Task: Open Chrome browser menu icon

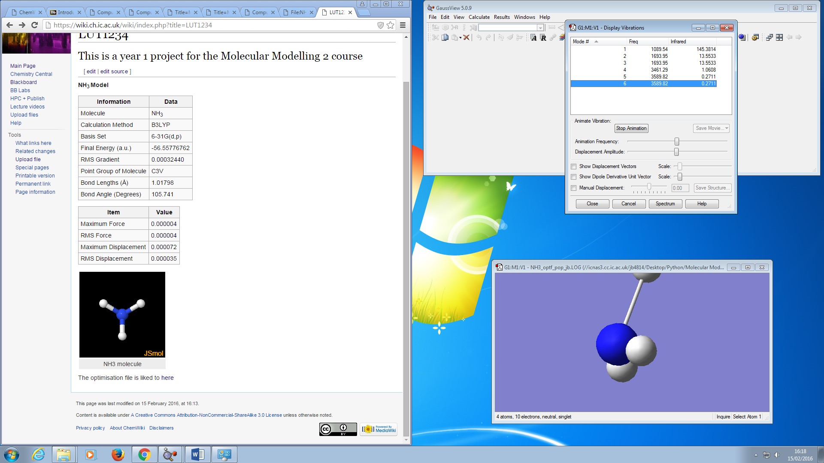Action: point(403,25)
